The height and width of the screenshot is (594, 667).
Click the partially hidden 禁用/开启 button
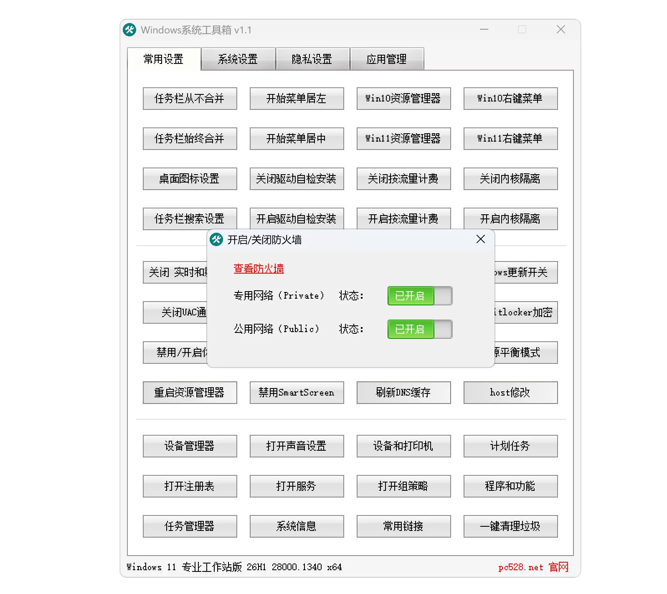tap(175, 353)
